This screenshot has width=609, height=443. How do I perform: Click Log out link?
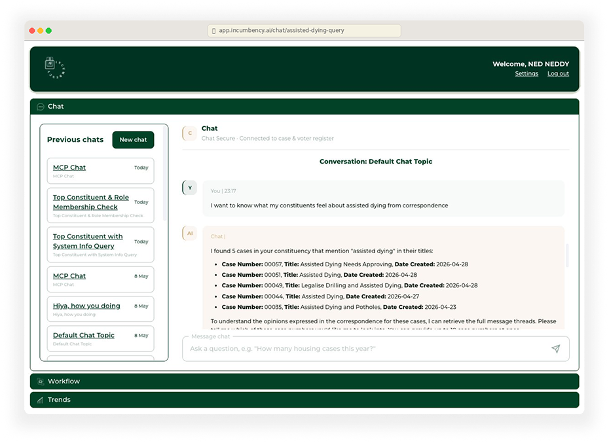pos(558,74)
